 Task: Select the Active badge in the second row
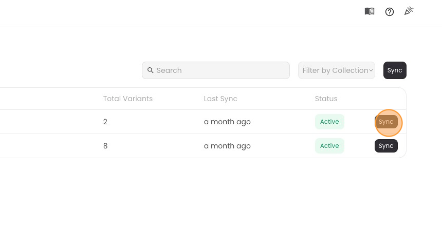329,146
